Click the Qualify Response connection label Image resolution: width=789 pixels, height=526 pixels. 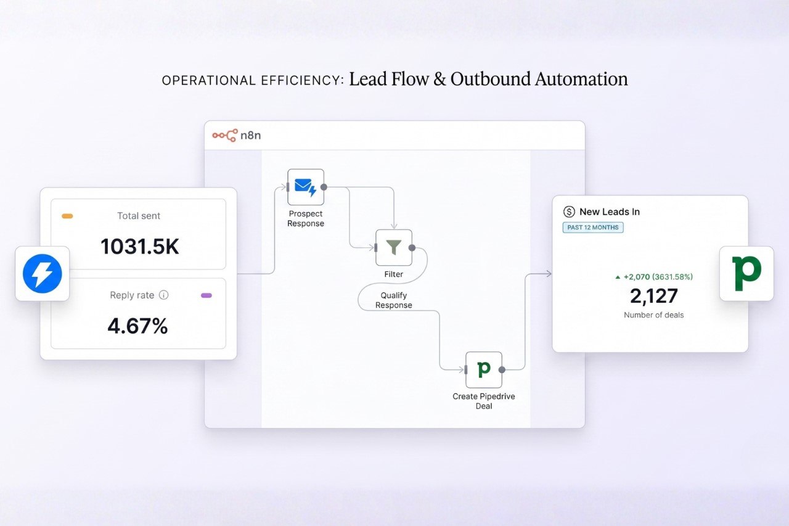393,300
